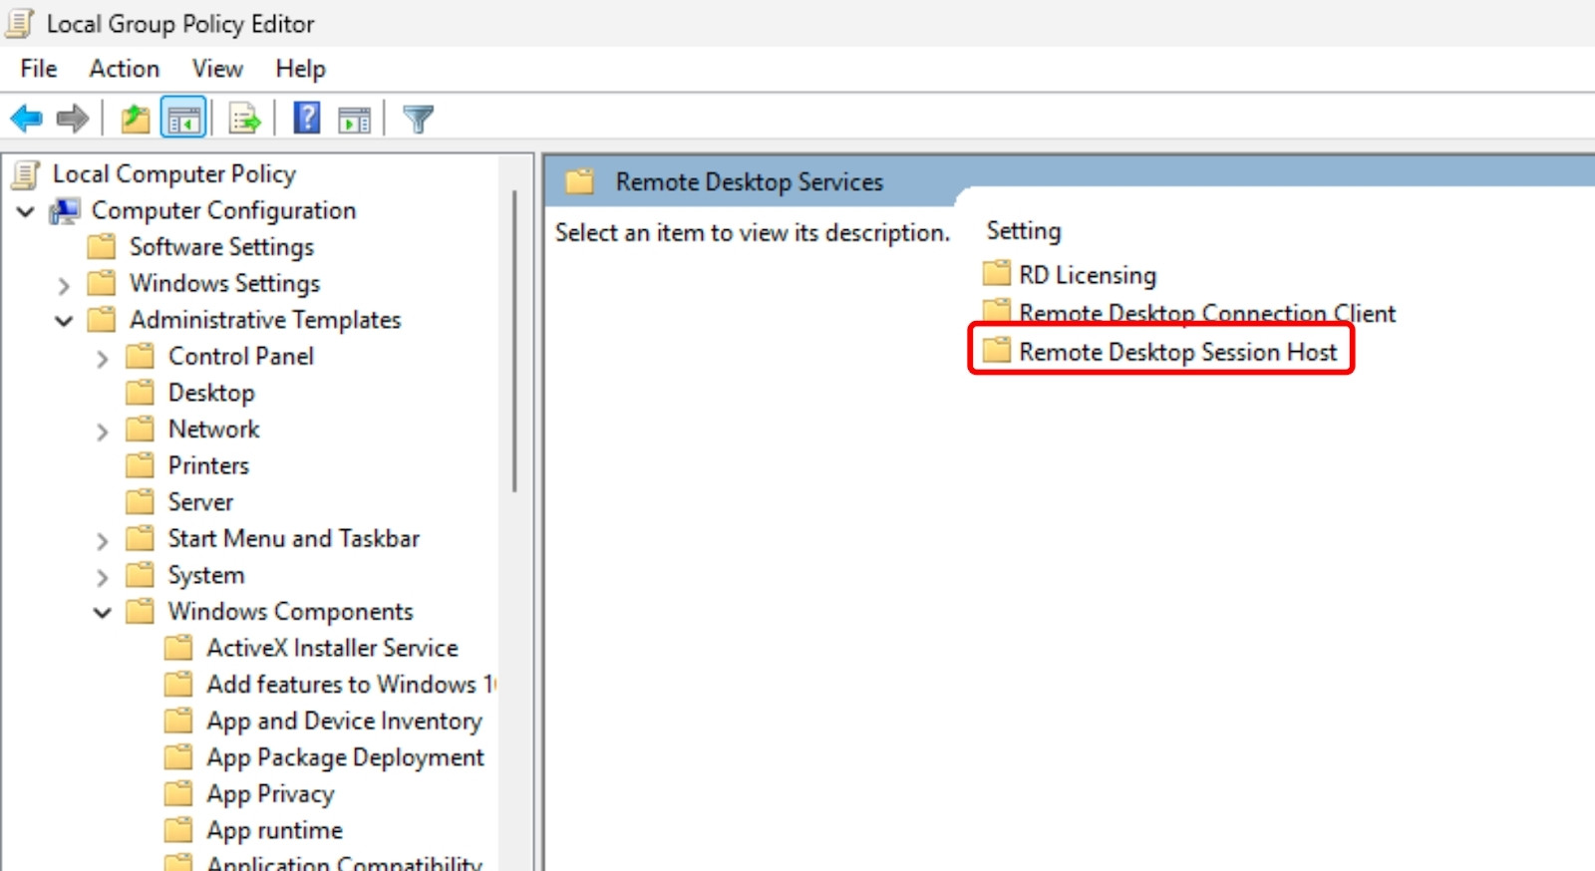
Task: Go up one level with folder icon
Action: pos(135,120)
